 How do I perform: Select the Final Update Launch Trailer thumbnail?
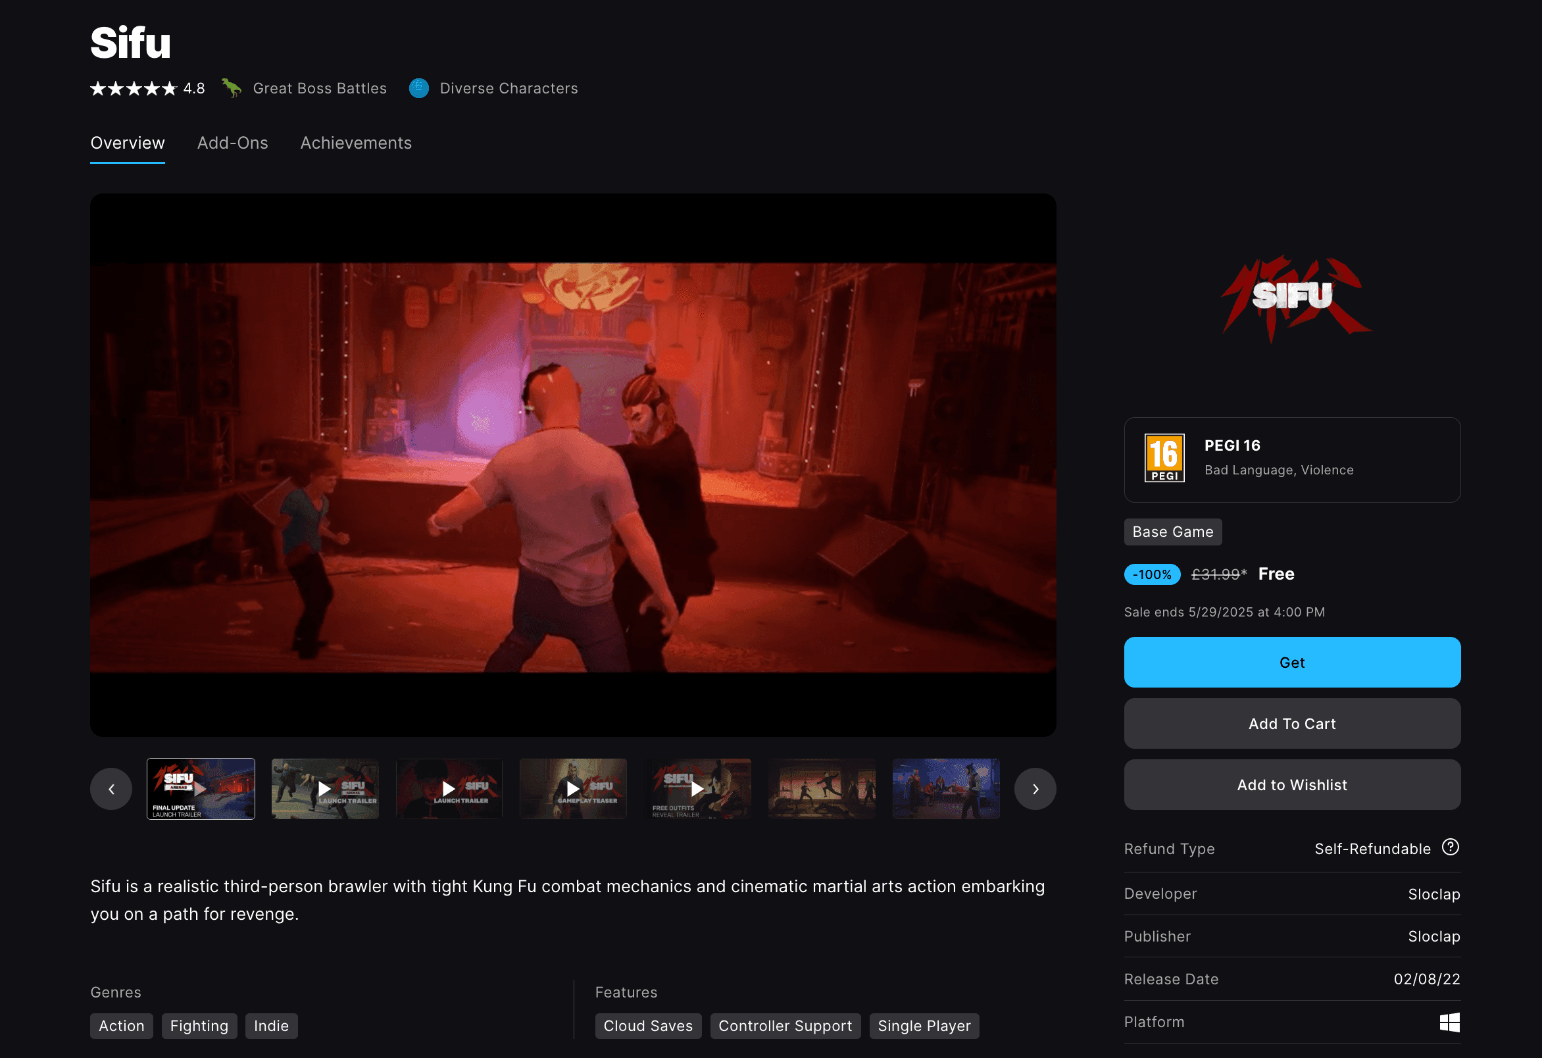[201, 788]
